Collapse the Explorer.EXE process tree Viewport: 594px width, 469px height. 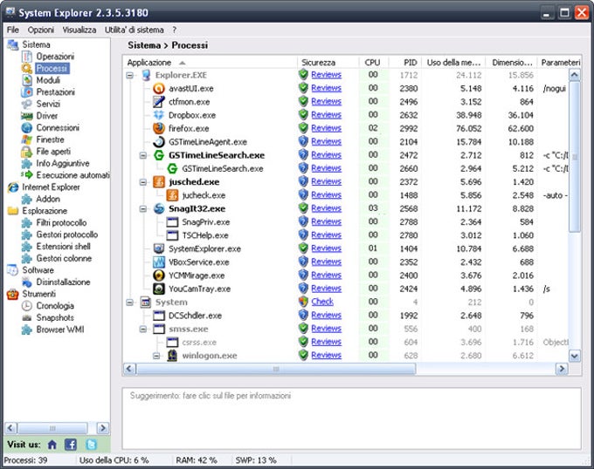coord(129,75)
